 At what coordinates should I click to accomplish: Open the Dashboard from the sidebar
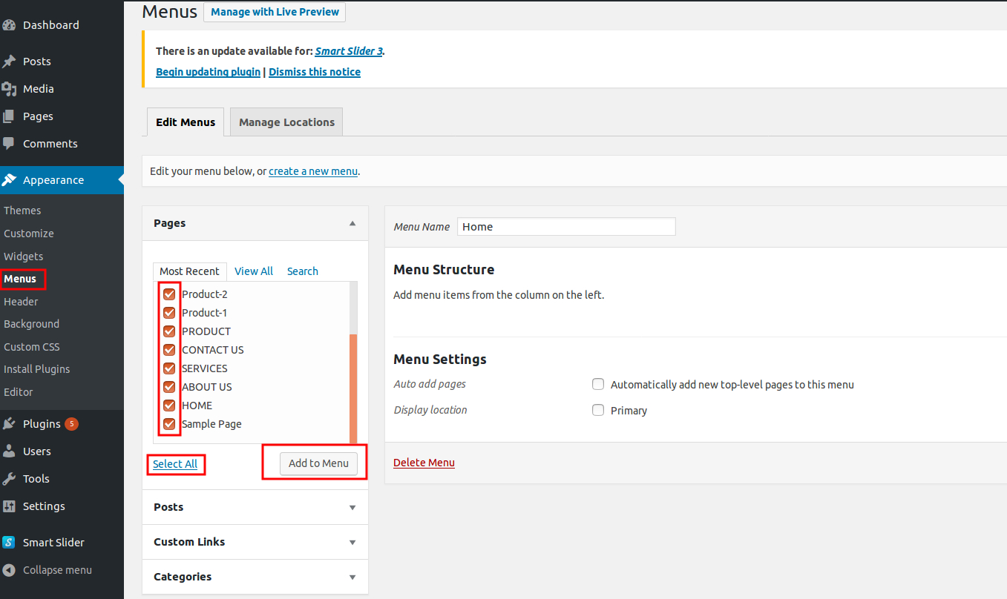(50, 24)
